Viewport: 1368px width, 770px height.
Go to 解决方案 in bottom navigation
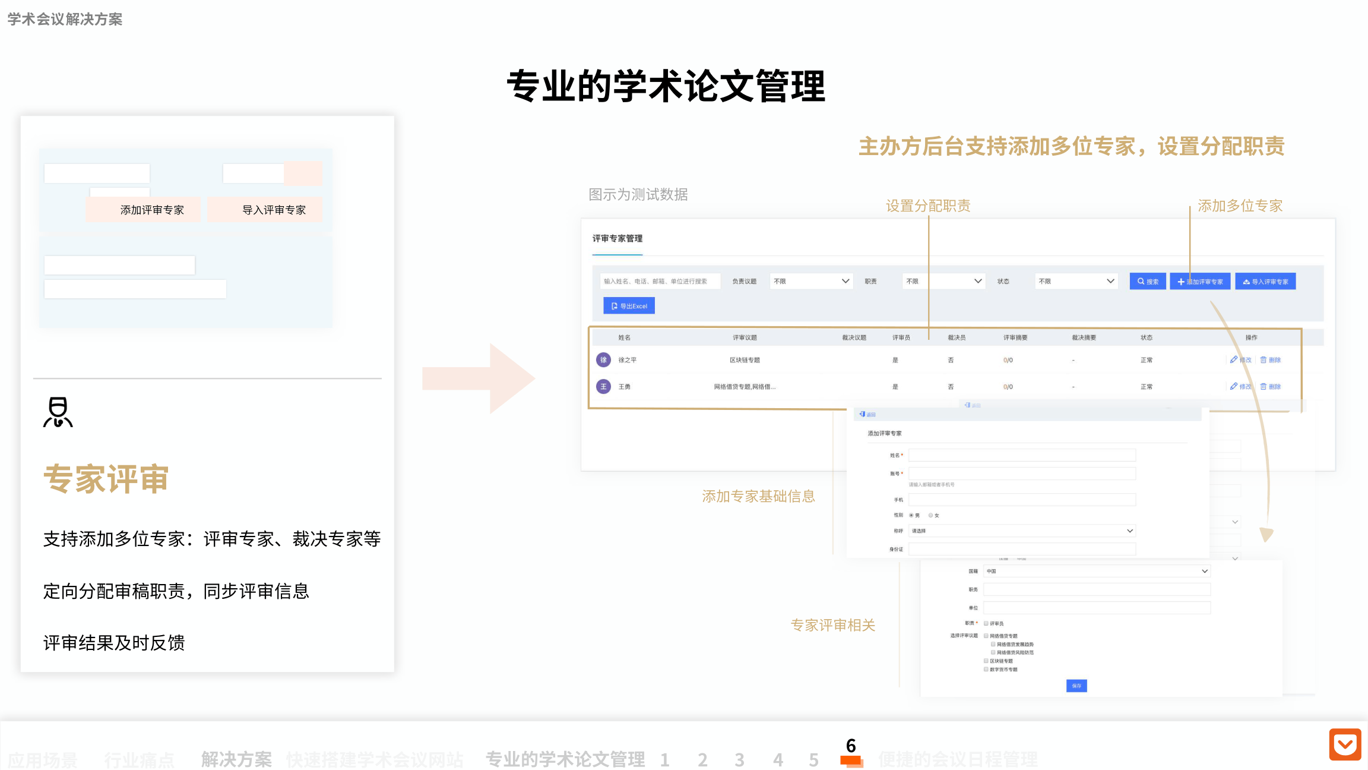point(236,759)
